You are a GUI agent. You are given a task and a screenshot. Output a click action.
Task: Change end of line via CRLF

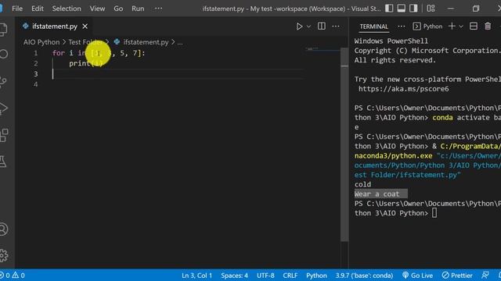290,276
